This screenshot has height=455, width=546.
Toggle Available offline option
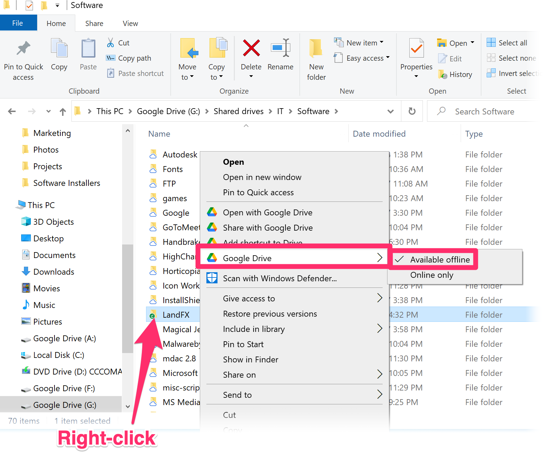pos(440,260)
